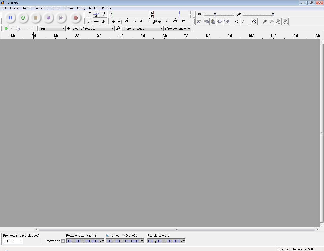324x251 pixels.
Task: Select the Draw pencil tool
Action: (103, 14)
